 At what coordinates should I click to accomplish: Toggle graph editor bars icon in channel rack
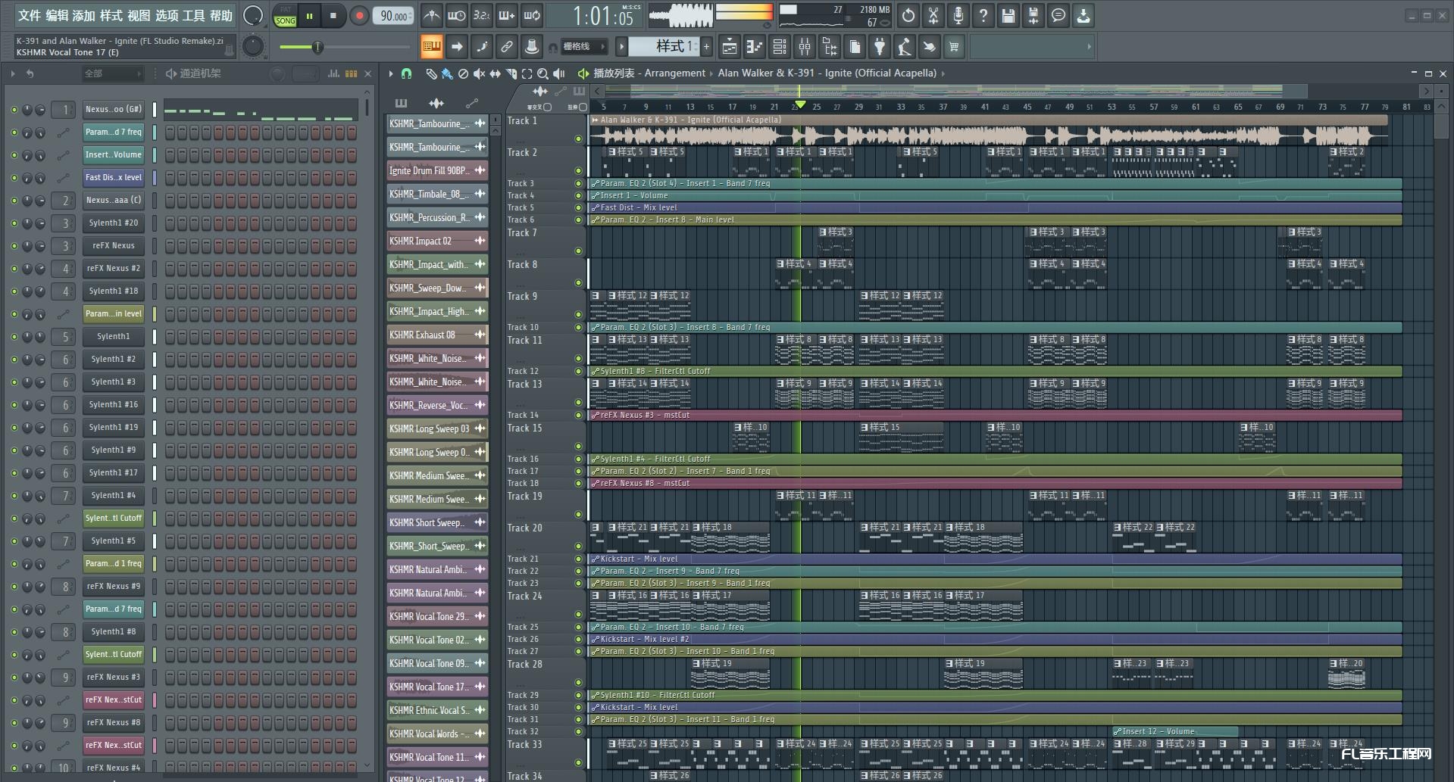(x=333, y=73)
